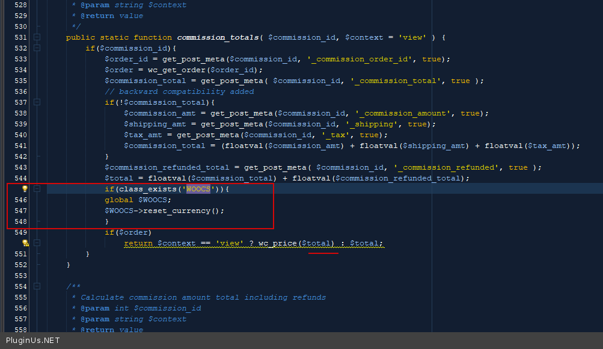Fold the if(!$commission_total) block
603x349 pixels.
pyautogui.click(x=37, y=102)
